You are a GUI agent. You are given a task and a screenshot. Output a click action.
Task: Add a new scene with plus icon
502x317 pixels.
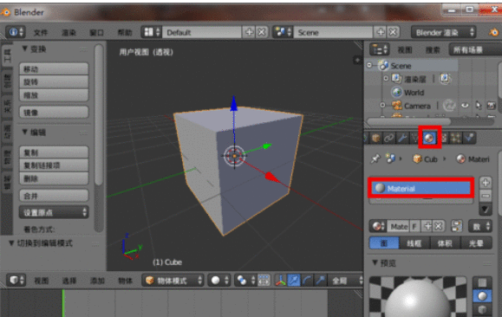[381, 32]
